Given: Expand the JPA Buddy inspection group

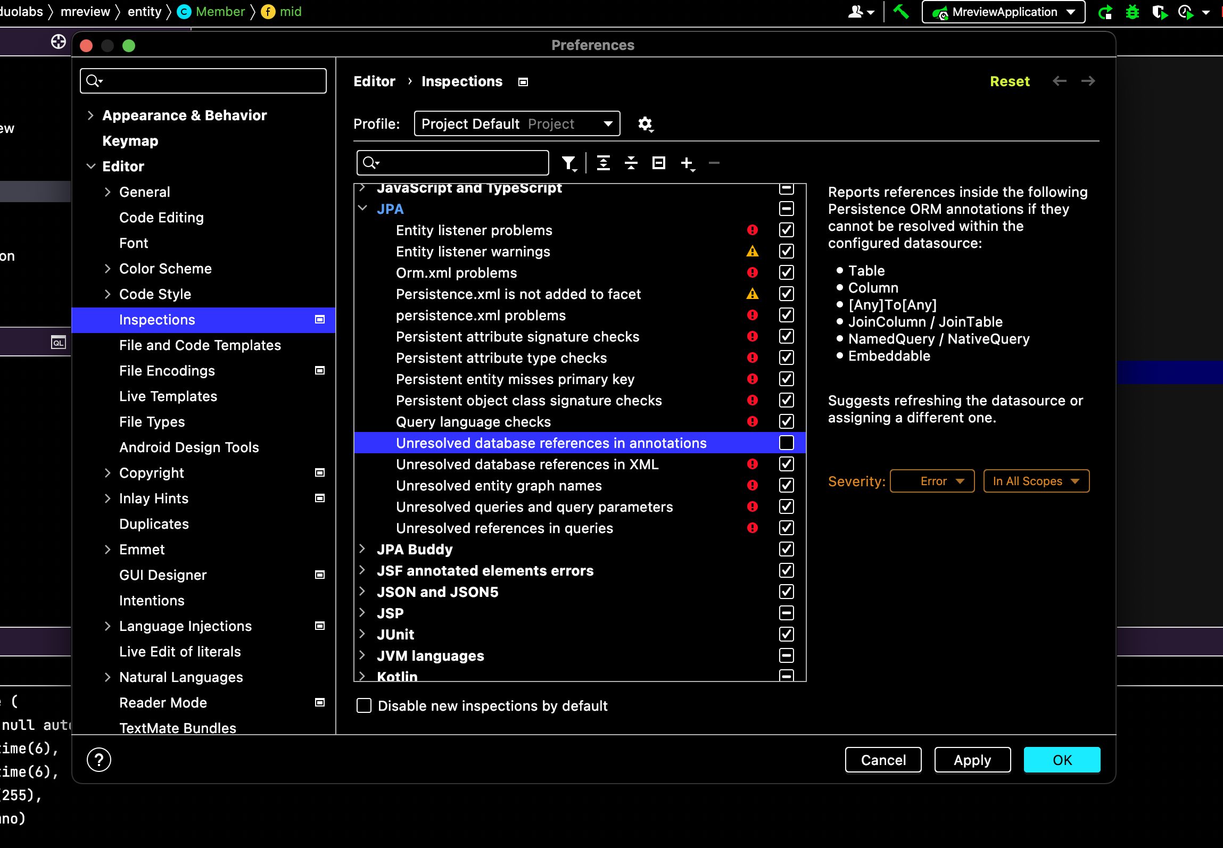Looking at the screenshot, I should 362,549.
